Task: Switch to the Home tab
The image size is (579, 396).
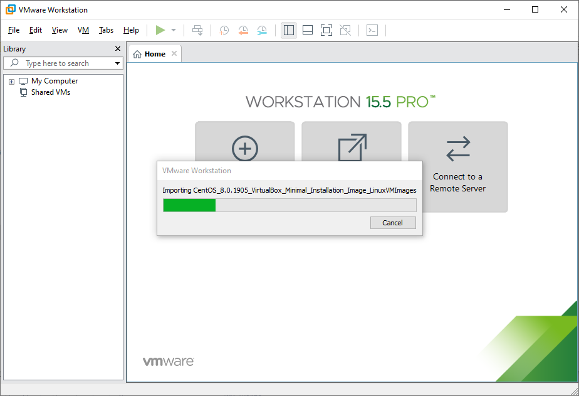Action: click(x=155, y=54)
